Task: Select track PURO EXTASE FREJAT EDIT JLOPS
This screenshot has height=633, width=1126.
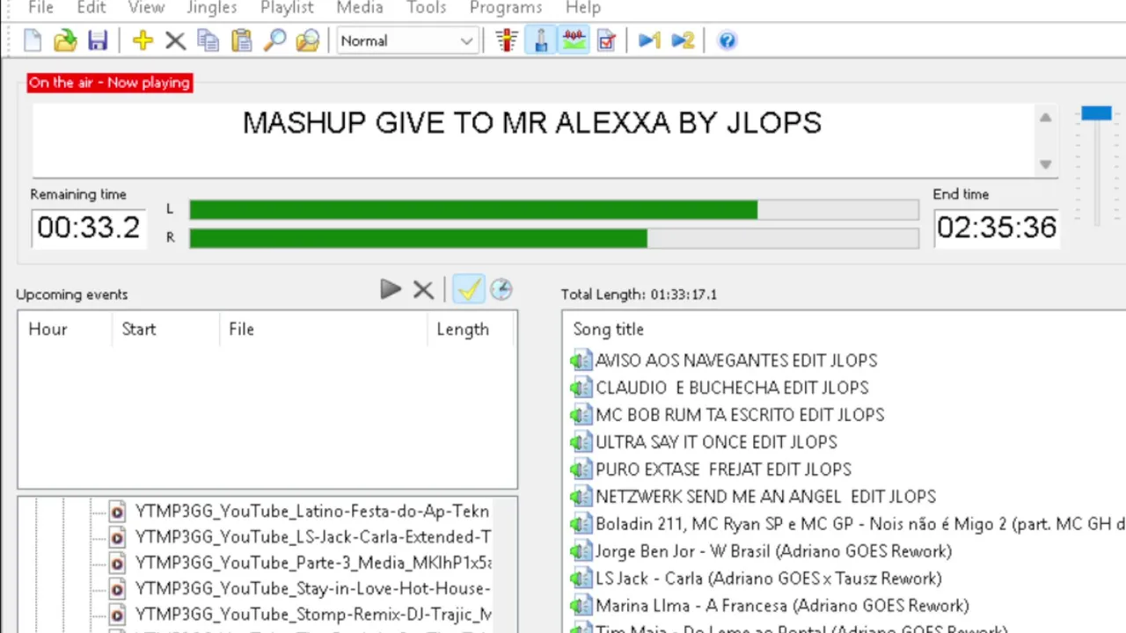Action: [x=723, y=469]
